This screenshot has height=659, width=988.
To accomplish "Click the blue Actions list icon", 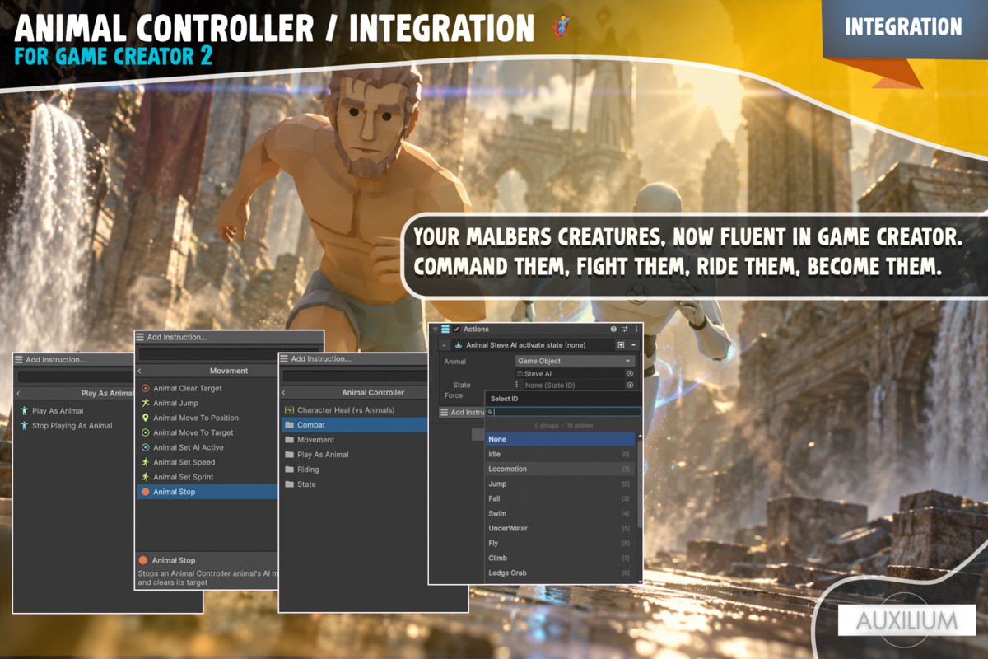I will click(x=445, y=329).
